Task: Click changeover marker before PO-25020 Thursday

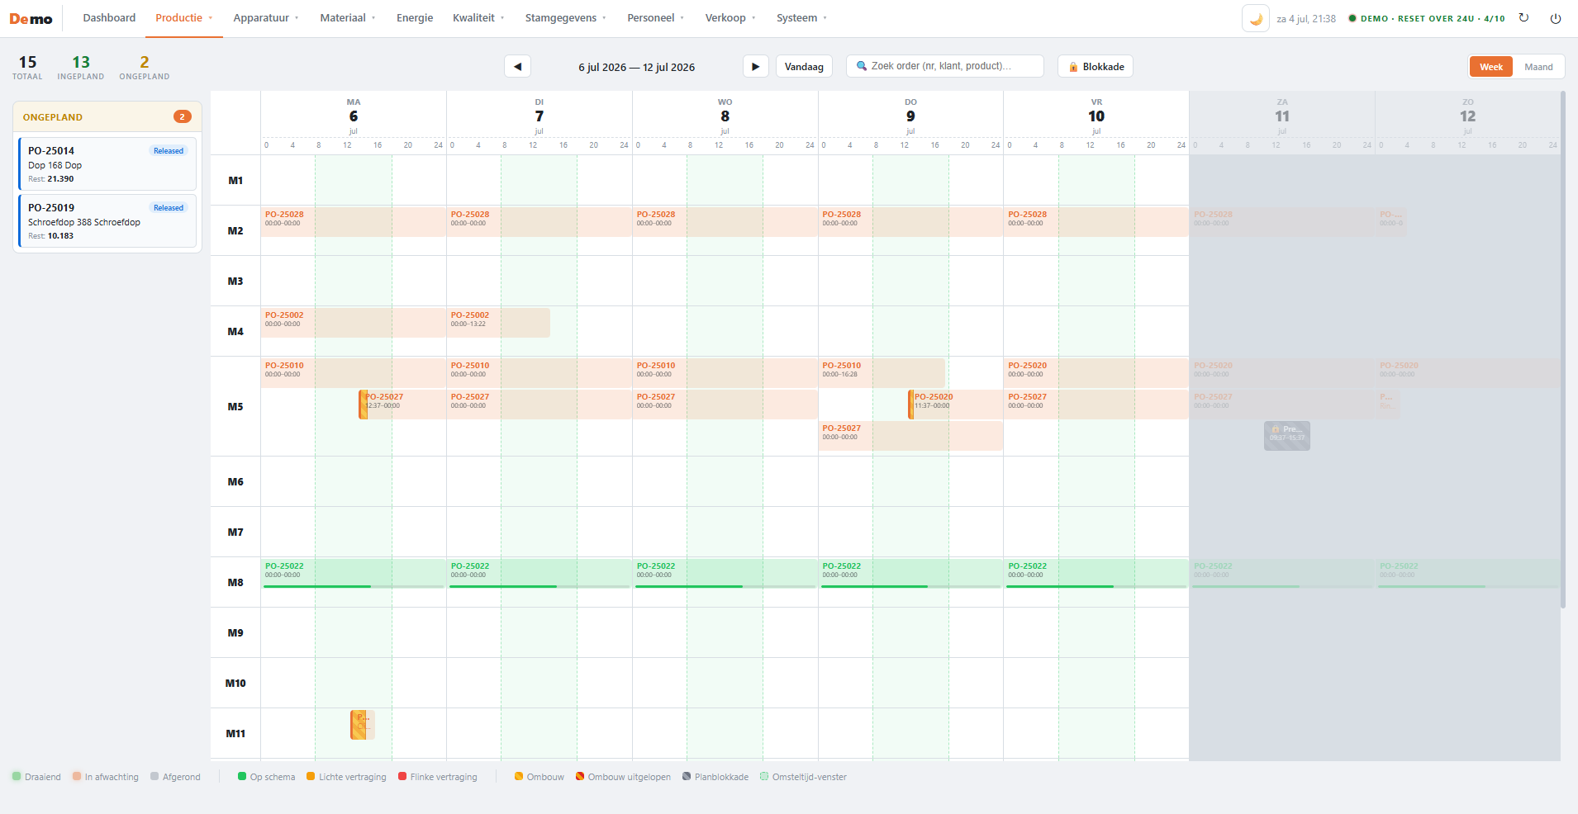Action: click(910, 405)
